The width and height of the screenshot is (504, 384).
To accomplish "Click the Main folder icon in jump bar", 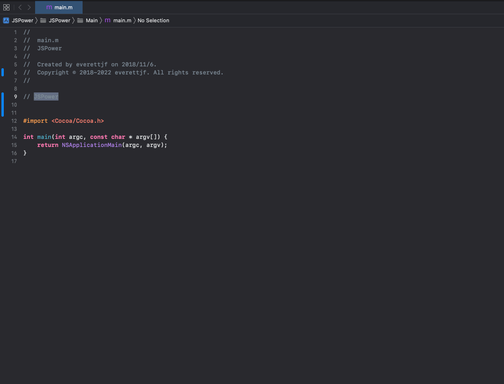I will (x=80, y=20).
